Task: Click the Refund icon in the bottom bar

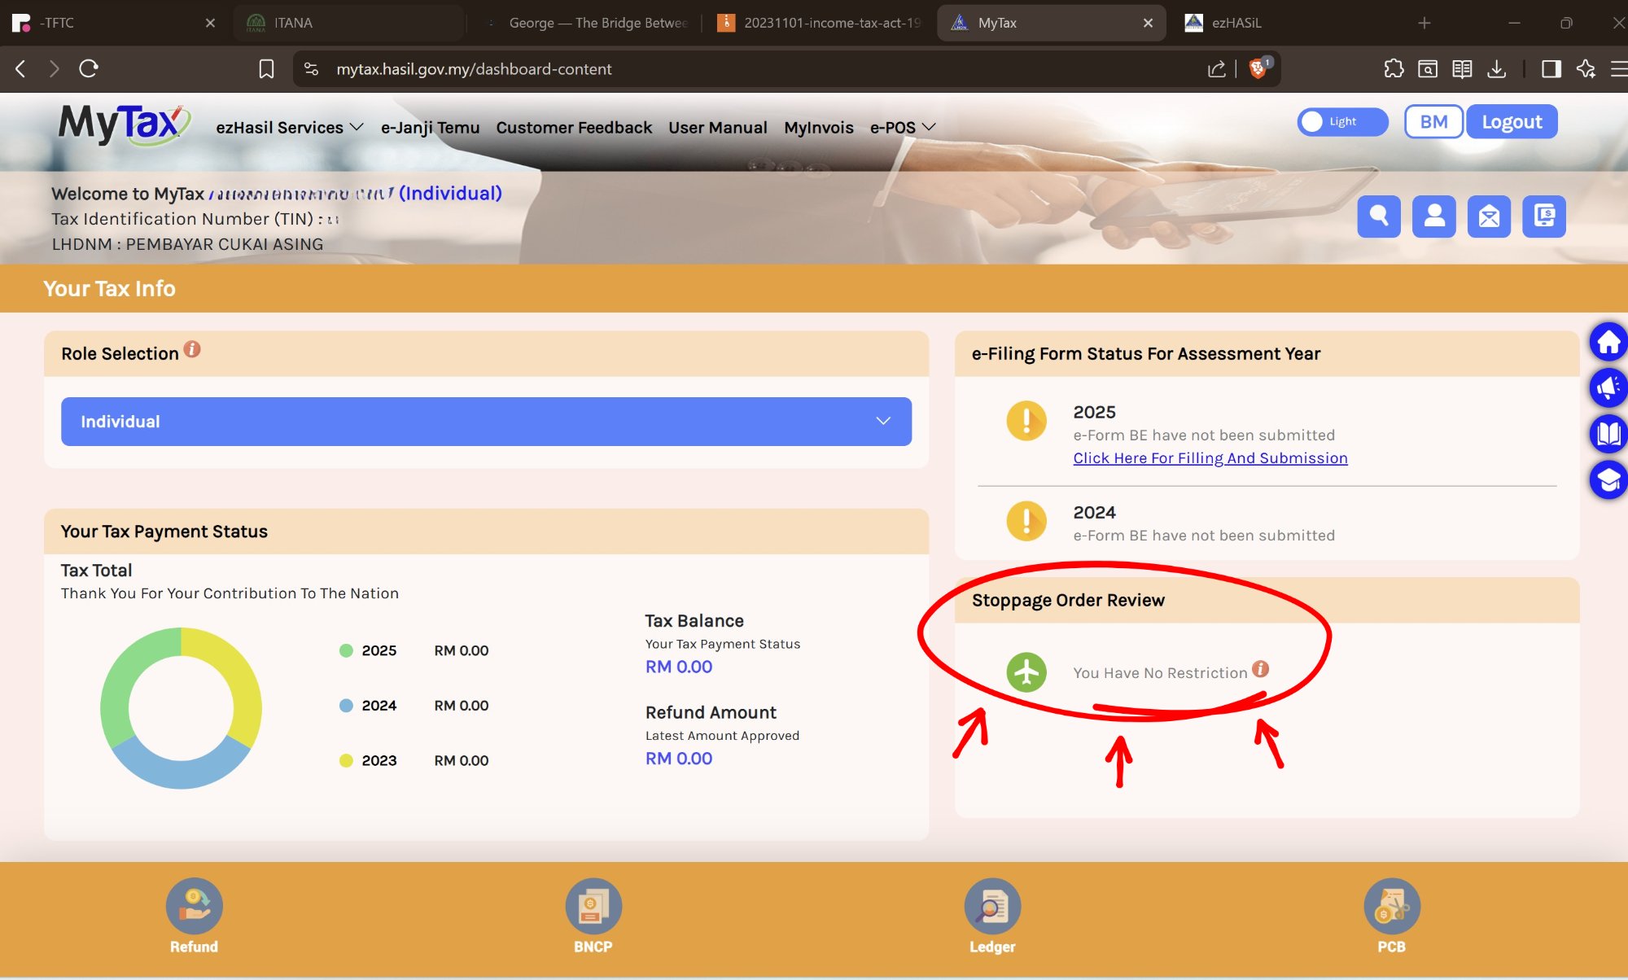Action: point(194,907)
